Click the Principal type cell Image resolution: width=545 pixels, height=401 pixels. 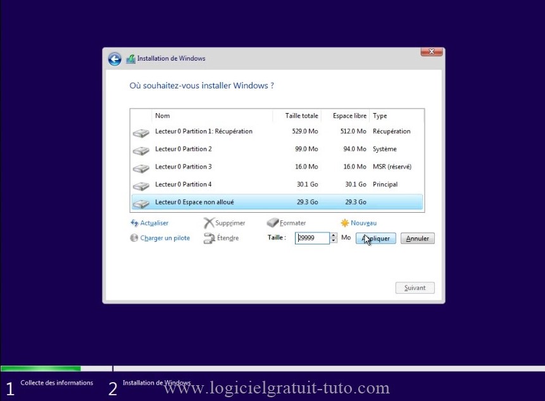(385, 184)
